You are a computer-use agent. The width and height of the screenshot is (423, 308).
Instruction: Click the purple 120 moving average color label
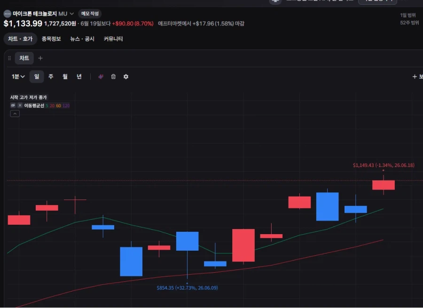[x=66, y=105]
